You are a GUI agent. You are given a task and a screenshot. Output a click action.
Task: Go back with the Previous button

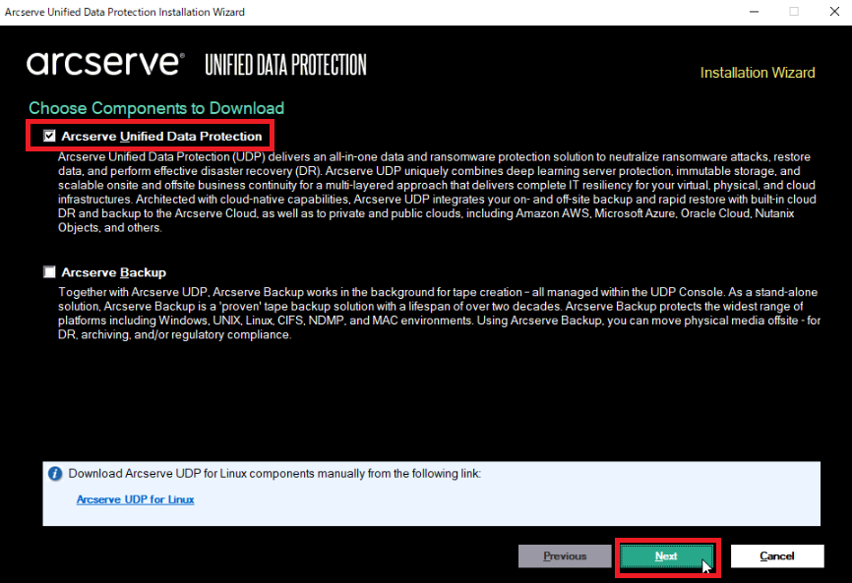click(565, 556)
